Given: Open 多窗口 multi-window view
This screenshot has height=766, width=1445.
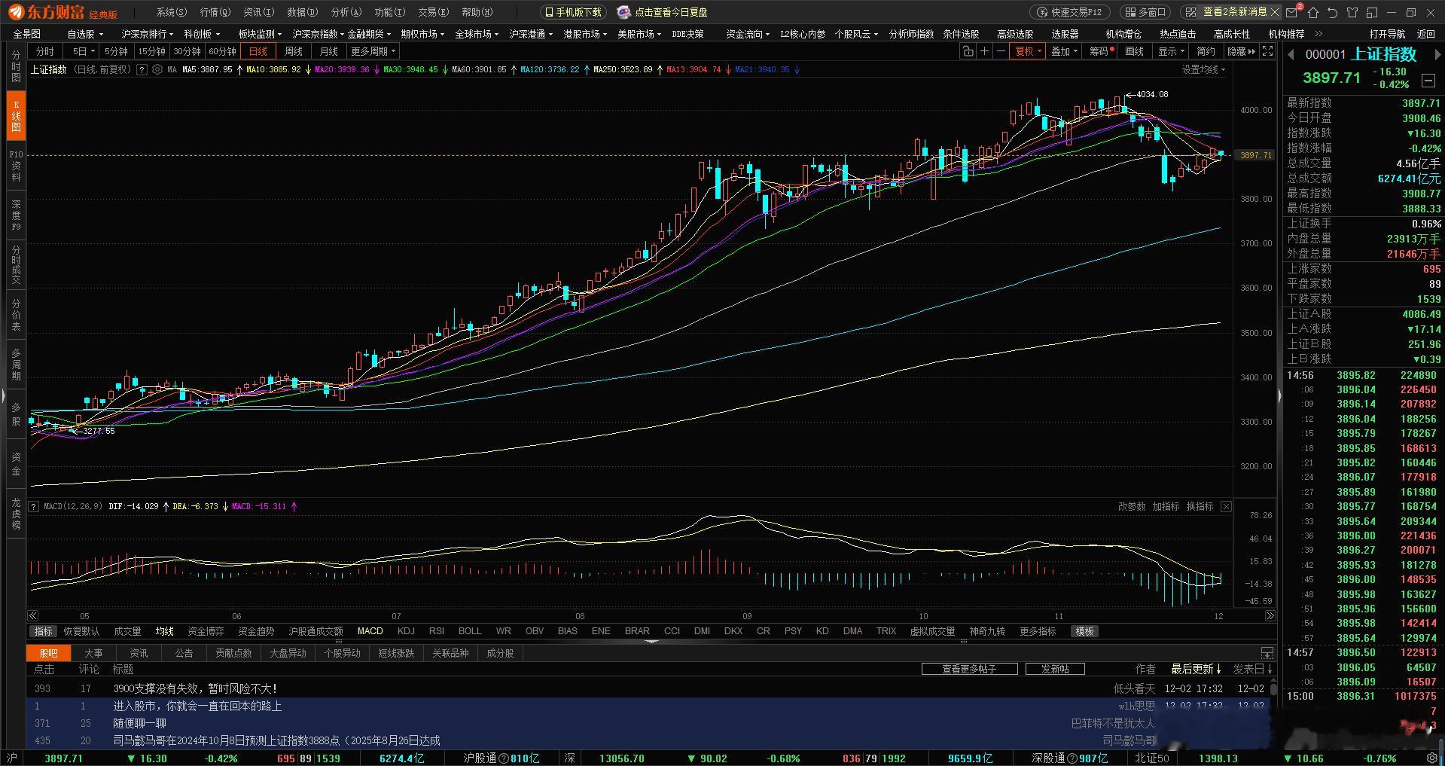Looking at the screenshot, I should pyautogui.click(x=1145, y=12).
